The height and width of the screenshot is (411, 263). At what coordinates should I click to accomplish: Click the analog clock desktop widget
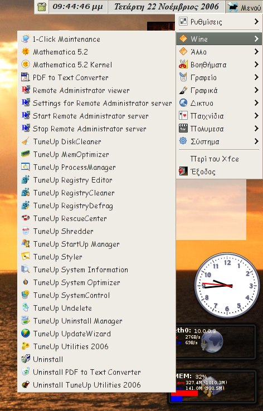(x=227, y=286)
